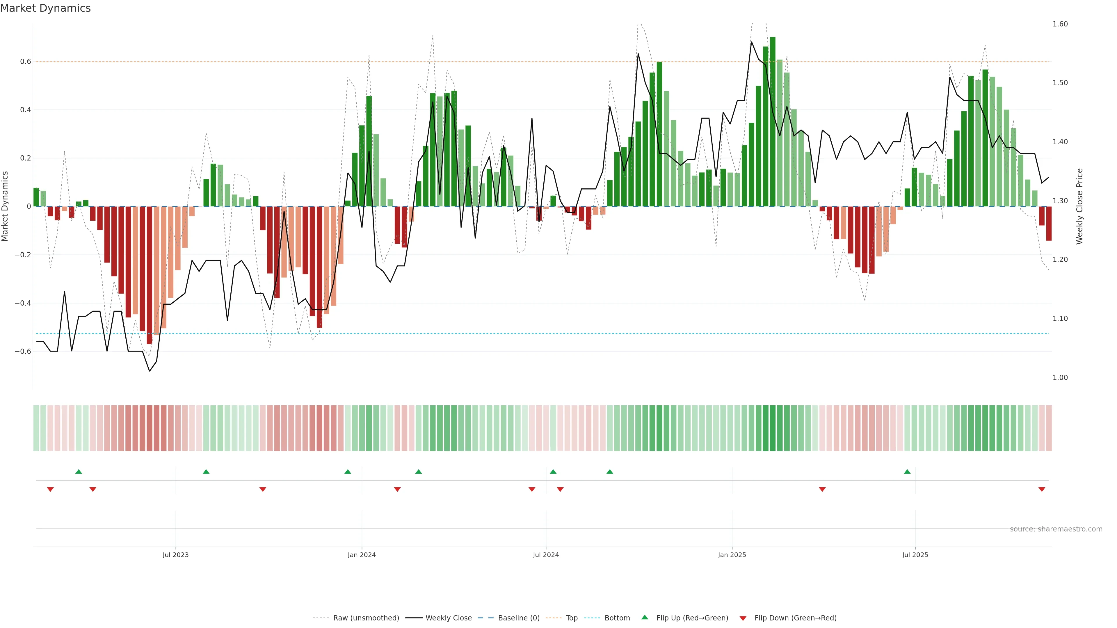Image resolution: width=1117 pixels, height=628 pixels.
Task: Click the Jan 2024 x-axis label
Action: click(x=362, y=555)
